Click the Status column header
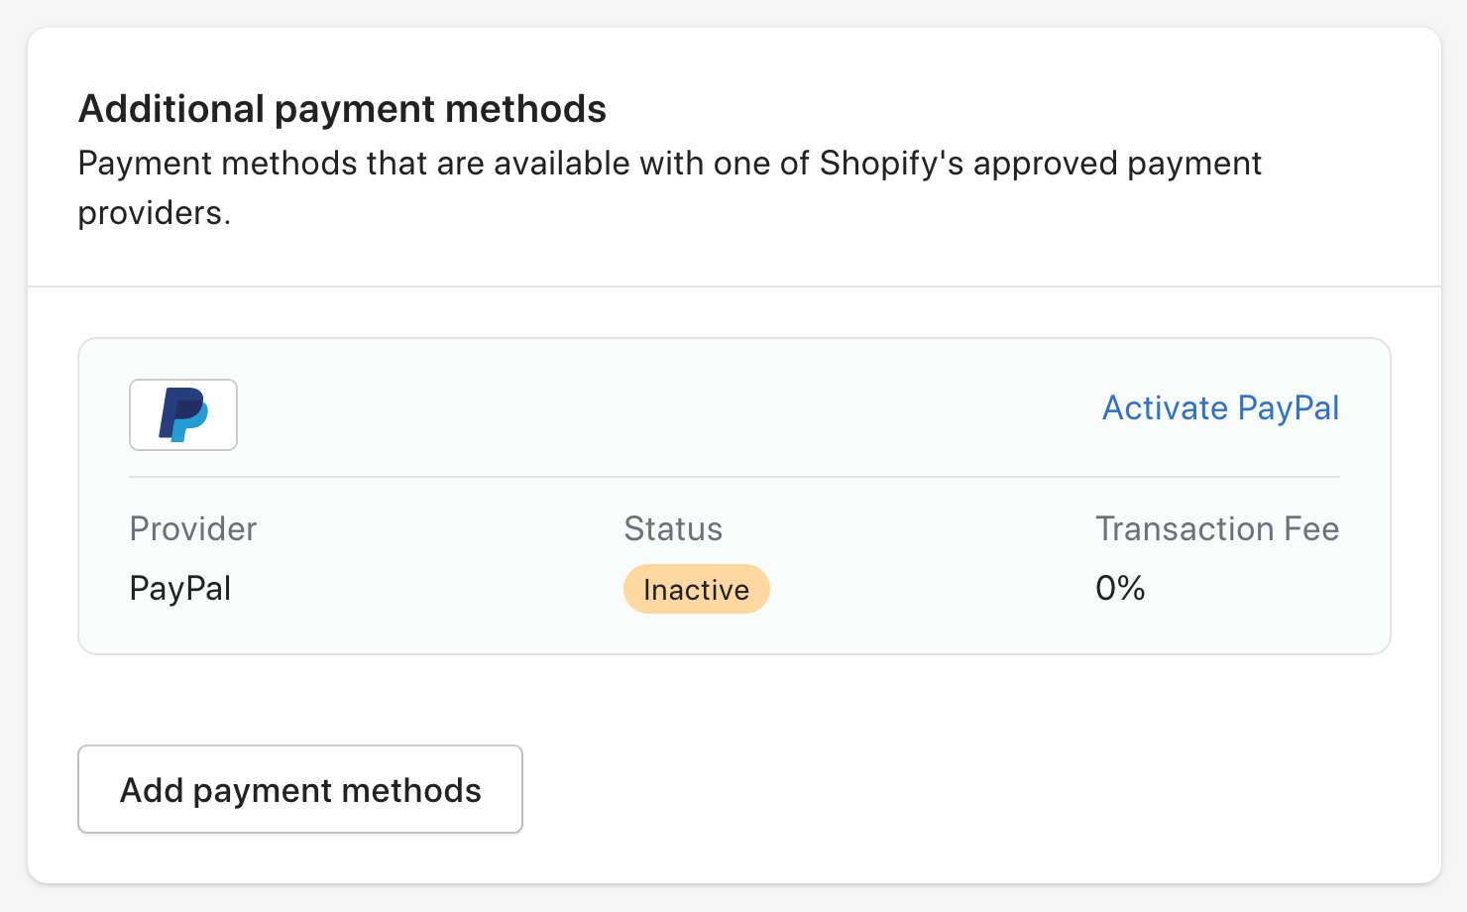 (673, 528)
